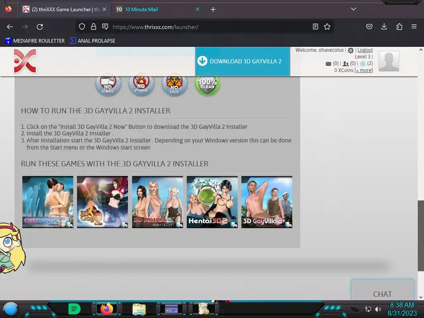Click the Firefox taskbar icon

coord(106,309)
